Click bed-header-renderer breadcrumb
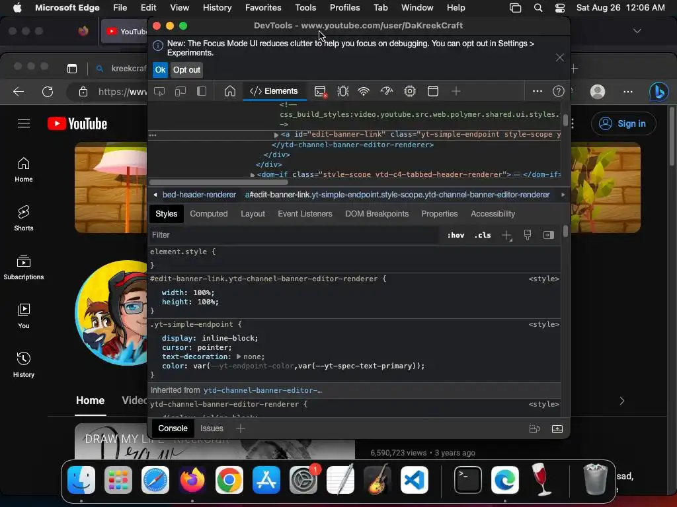Image resolution: width=677 pixels, height=507 pixels. coord(199,195)
